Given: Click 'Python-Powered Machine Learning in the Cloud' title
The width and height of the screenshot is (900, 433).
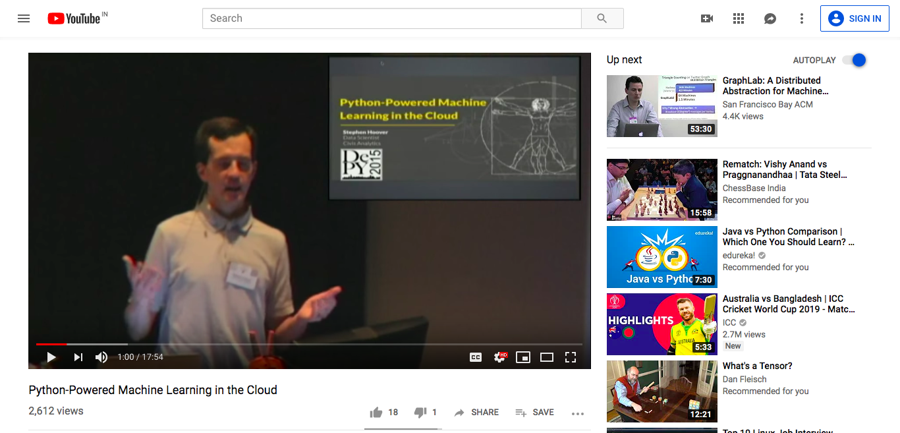Looking at the screenshot, I should pyautogui.click(x=153, y=390).
